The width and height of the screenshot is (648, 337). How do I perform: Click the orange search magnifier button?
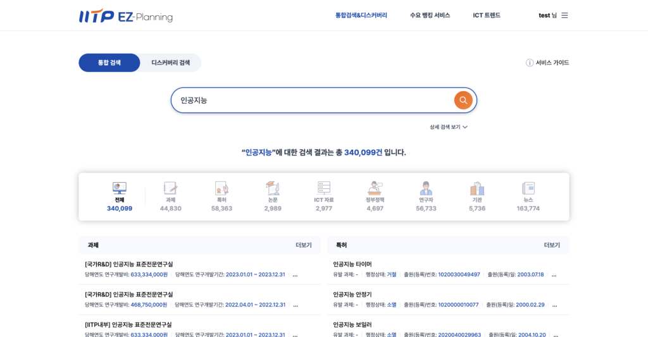point(463,101)
